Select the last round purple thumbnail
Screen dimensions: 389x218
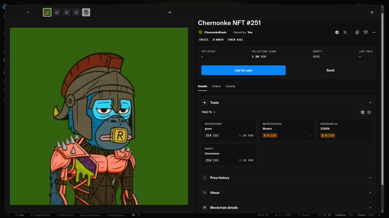(86, 12)
